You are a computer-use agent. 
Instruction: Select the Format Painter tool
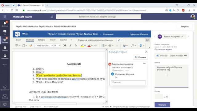[31, 45]
